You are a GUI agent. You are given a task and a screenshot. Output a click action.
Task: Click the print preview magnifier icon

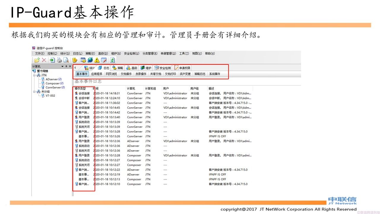(66, 60)
